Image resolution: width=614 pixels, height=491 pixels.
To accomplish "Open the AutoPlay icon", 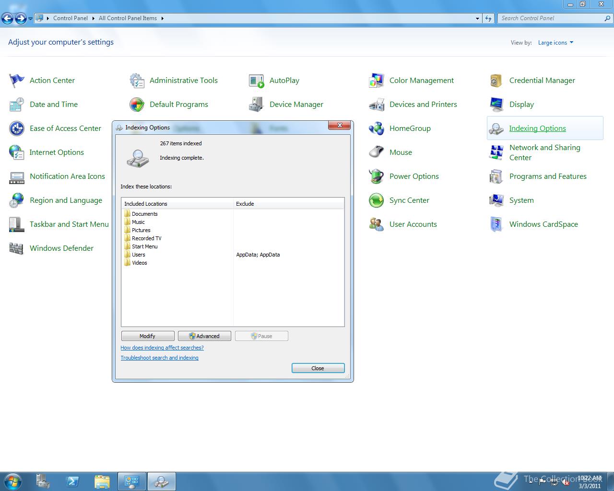I will [257, 81].
